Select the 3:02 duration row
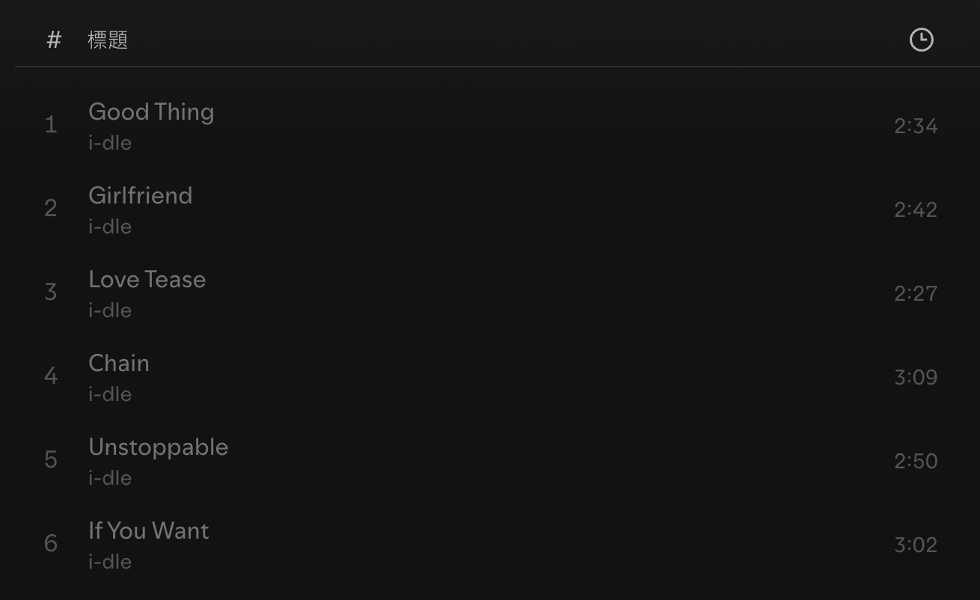 pos(916,545)
